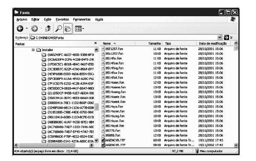Click the Back navigation arrow
256x161 pixels.
coord(20,29)
